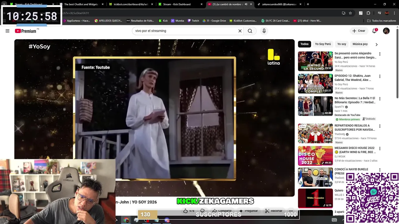Select the 'Todos' filter chip
Screen dimensions: 399x224
(305, 44)
